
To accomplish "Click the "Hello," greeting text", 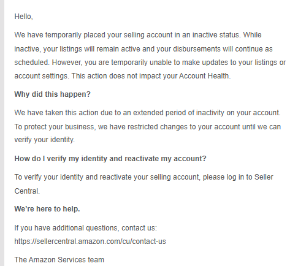I will tap(23, 17).
